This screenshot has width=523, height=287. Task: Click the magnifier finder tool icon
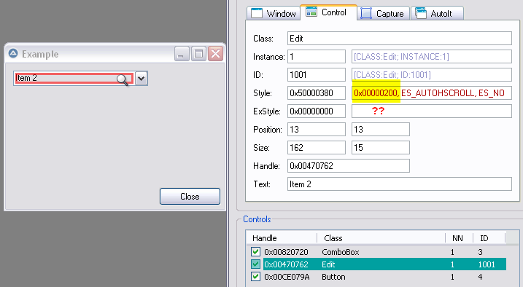pos(123,80)
